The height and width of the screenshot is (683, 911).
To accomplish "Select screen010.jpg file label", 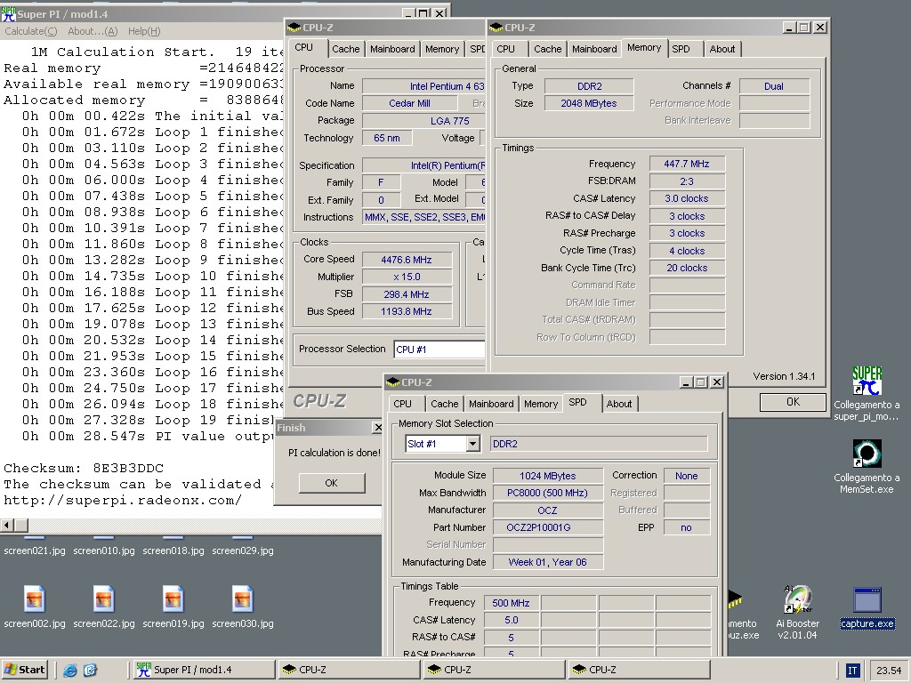I will coord(103,550).
